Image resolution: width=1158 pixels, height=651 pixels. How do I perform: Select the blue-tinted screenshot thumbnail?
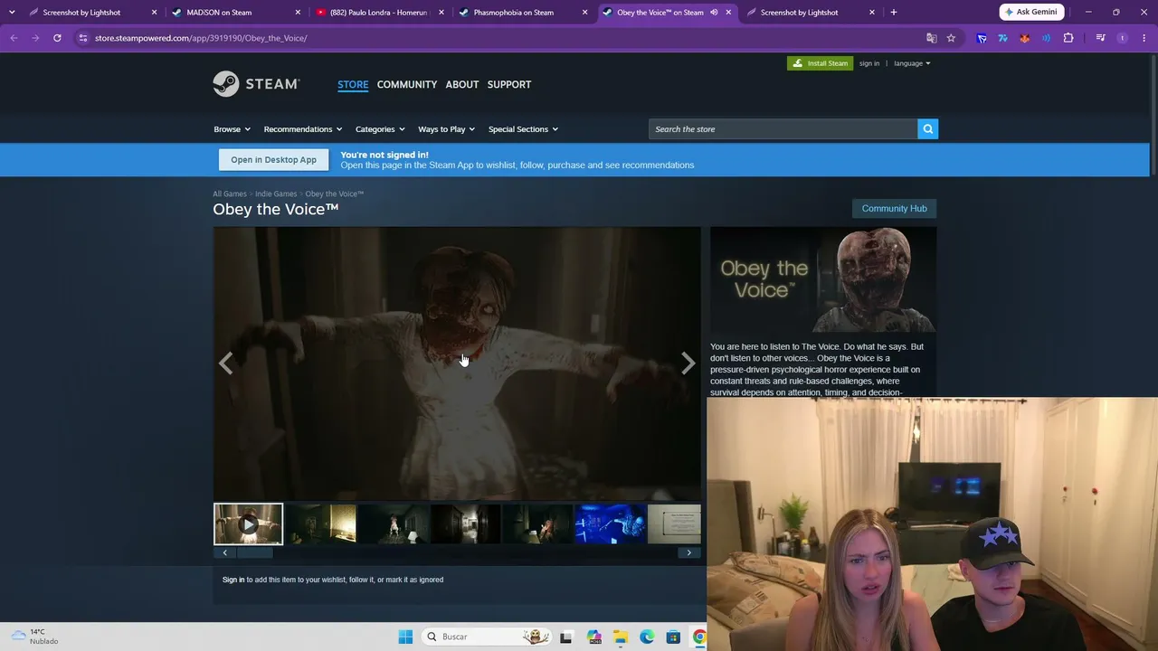pos(611,524)
